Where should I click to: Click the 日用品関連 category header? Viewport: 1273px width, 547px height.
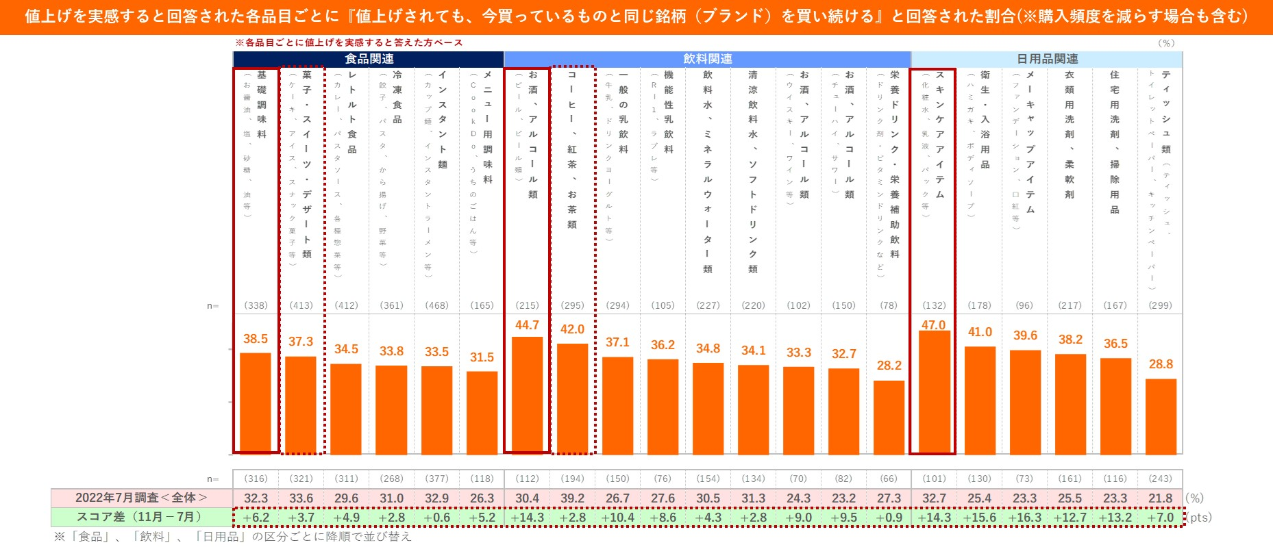point(1047,59)
